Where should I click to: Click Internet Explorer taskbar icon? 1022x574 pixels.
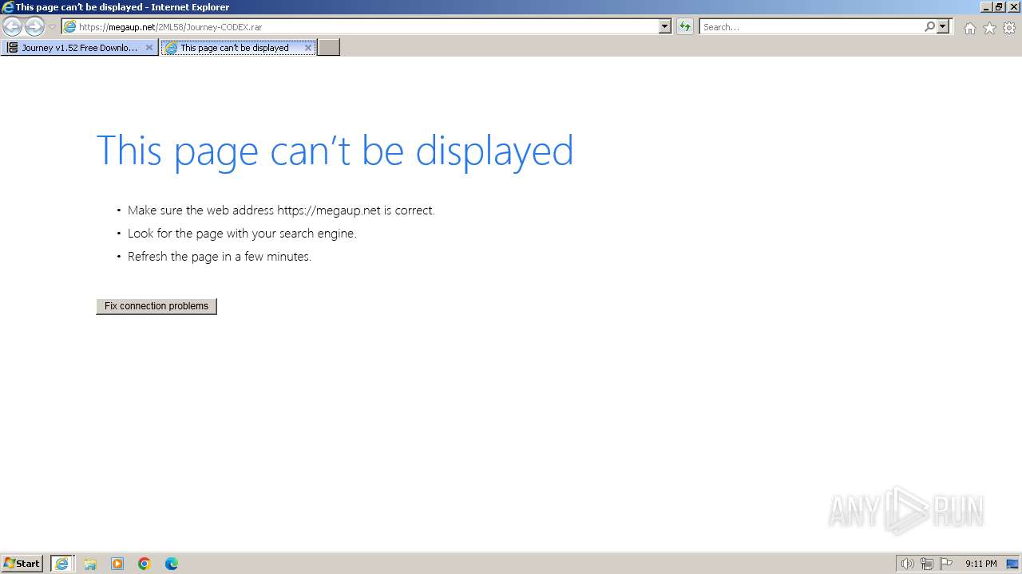pos(62,564)
